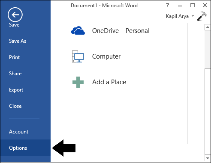The image size is (211, 163).
Task: Choose Computer as save location
Action: click(106, 56)
